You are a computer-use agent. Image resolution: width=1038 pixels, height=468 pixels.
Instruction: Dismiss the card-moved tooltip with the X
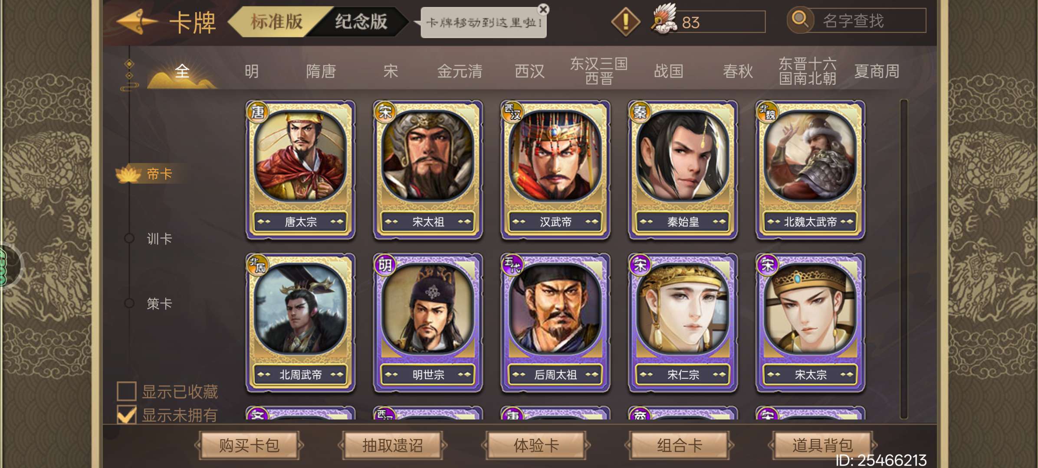click(x=543, y=10)
